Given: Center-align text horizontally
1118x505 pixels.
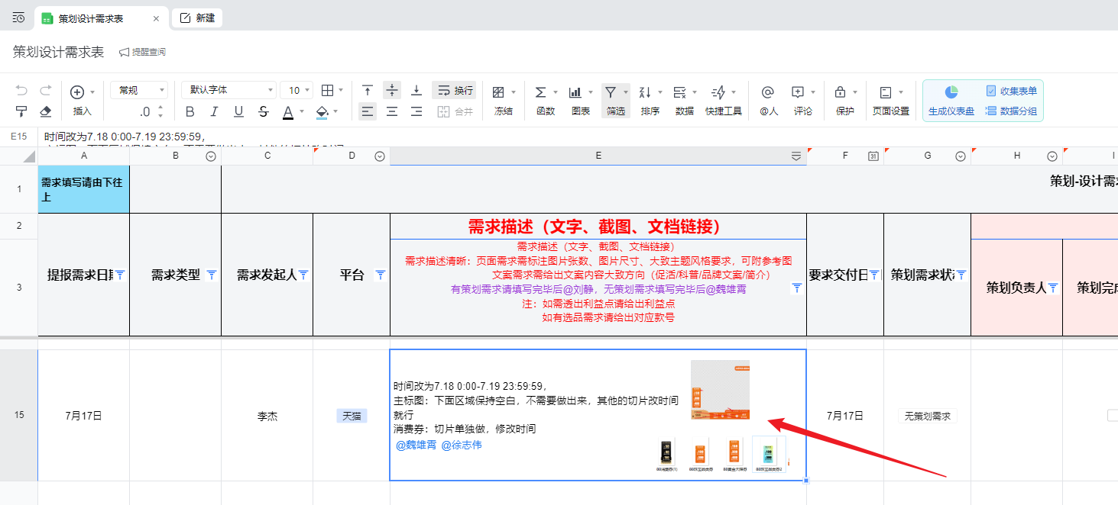Looking at the screenshot, I should [392, 111].
